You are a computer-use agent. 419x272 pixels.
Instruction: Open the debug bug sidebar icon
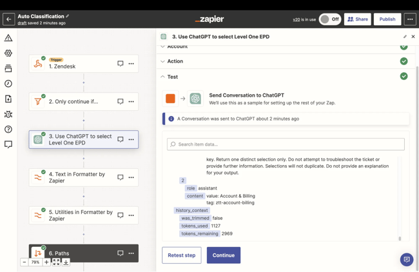pyautogui.click(x=8, y=114)
